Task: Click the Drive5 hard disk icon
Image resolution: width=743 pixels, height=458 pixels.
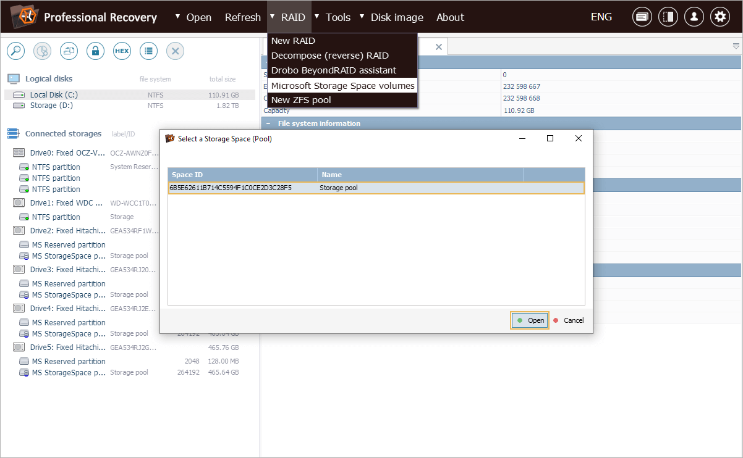Action: 19,347
